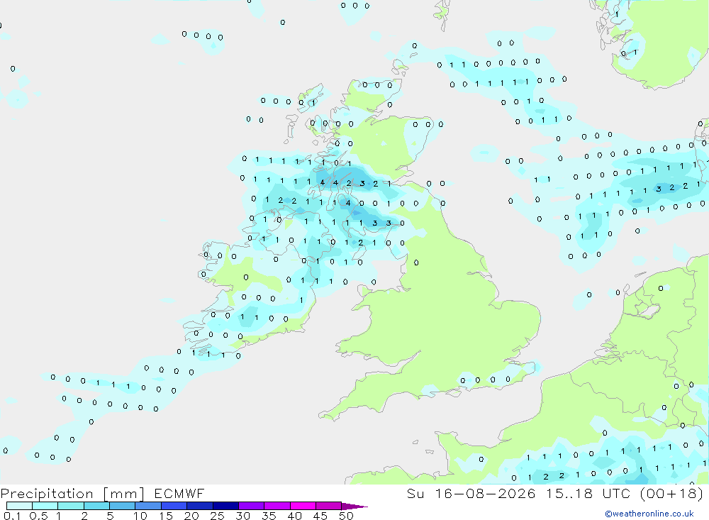Click the legend tick label '0.1'

click(11, 516)
